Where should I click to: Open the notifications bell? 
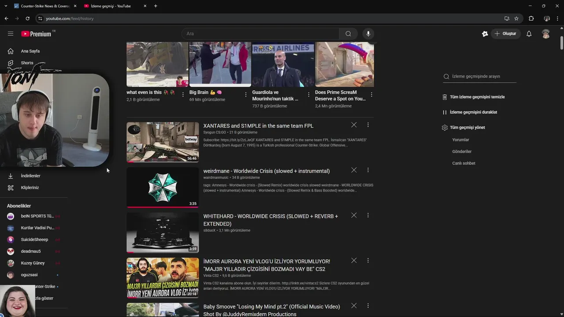coord(529,33)
